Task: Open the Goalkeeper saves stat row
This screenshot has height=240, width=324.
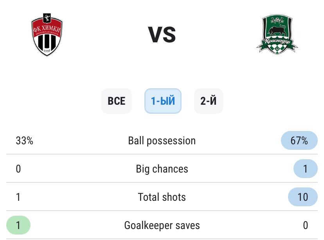Action: (x=162, y=225)
